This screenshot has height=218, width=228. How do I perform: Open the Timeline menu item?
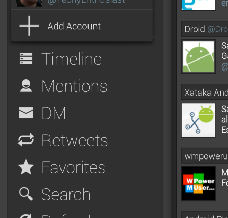pos(72,59)
